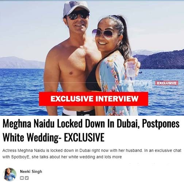Click the word Postpones in the headline

161,124
